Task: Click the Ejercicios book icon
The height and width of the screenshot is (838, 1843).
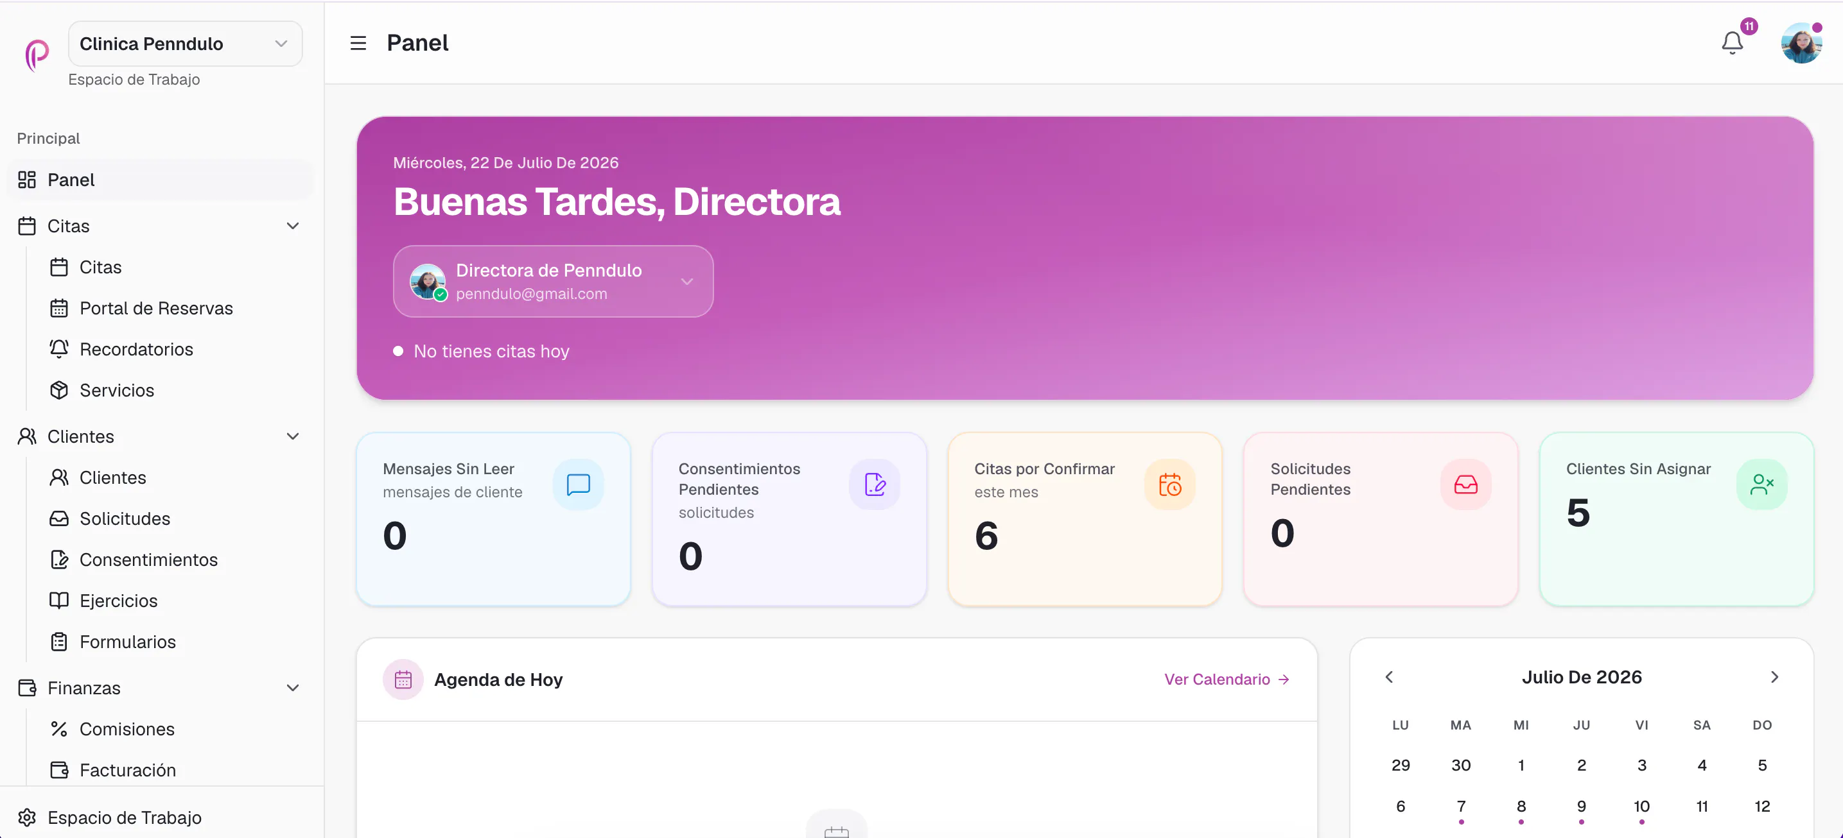Action: pos(58,601)
